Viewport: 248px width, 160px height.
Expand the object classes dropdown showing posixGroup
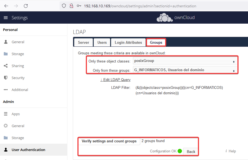click(185, 61)
